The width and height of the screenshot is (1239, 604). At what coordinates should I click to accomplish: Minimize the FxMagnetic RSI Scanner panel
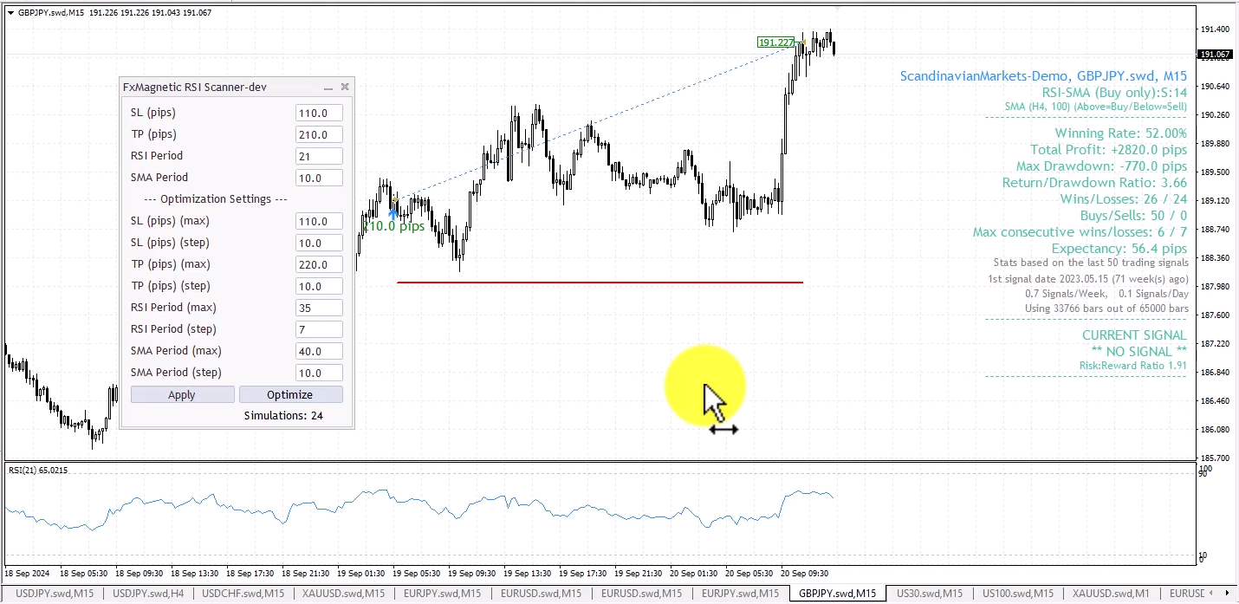(x=328, y=88)
